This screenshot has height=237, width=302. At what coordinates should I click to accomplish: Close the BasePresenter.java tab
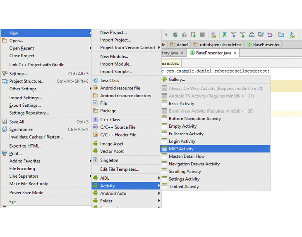tap(235, 53)
